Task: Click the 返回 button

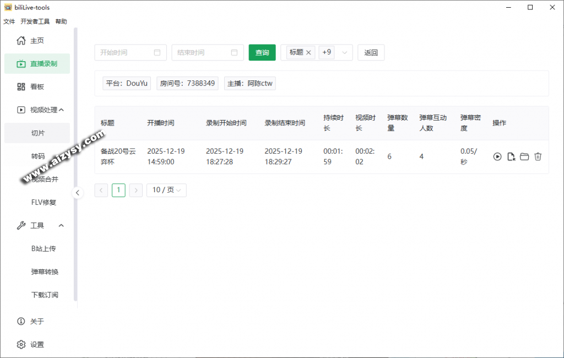Action: click(x=371, y=53)
